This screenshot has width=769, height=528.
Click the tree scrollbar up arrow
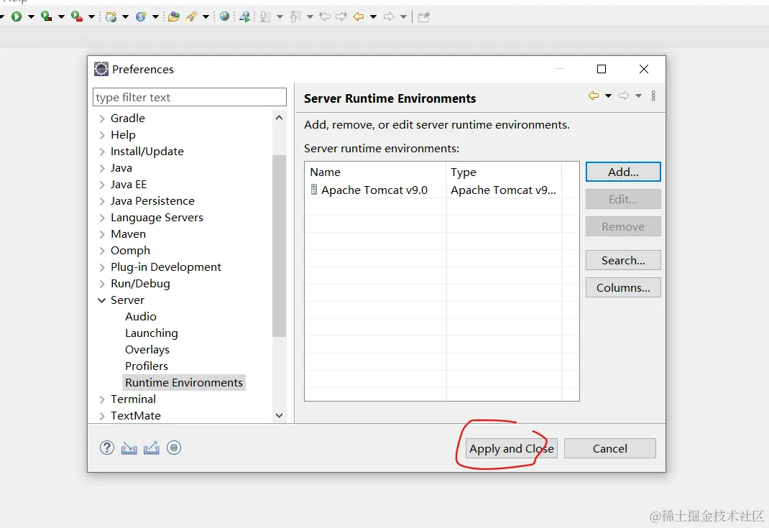point(279,118)
